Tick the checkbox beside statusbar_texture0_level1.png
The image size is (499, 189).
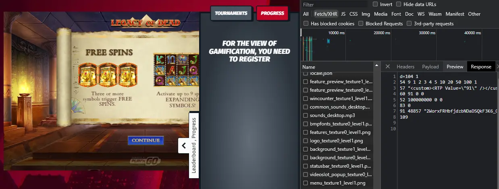point(306,166)
